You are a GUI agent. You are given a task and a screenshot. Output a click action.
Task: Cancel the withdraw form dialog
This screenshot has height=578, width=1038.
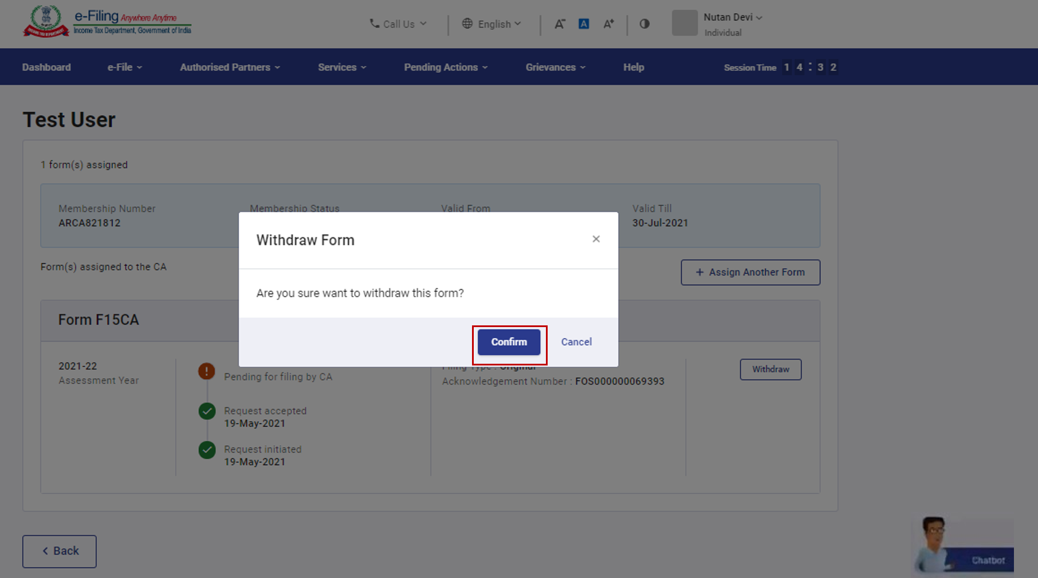coord(576,342)
